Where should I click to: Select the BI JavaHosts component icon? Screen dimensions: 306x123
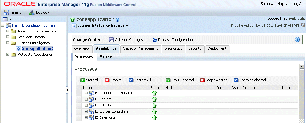tap(92, 118)
